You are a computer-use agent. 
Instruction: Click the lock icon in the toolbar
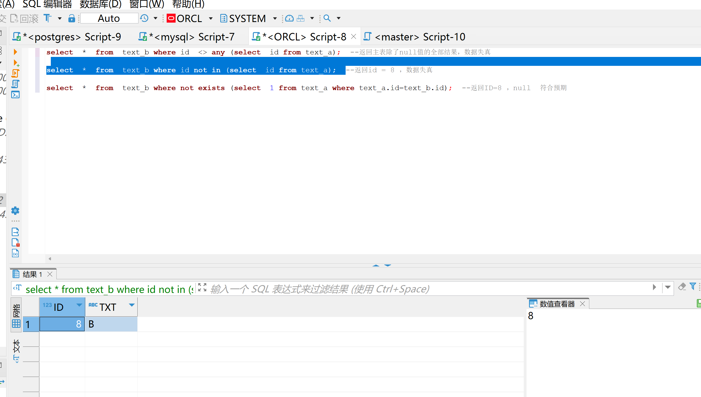click(71, 18)
